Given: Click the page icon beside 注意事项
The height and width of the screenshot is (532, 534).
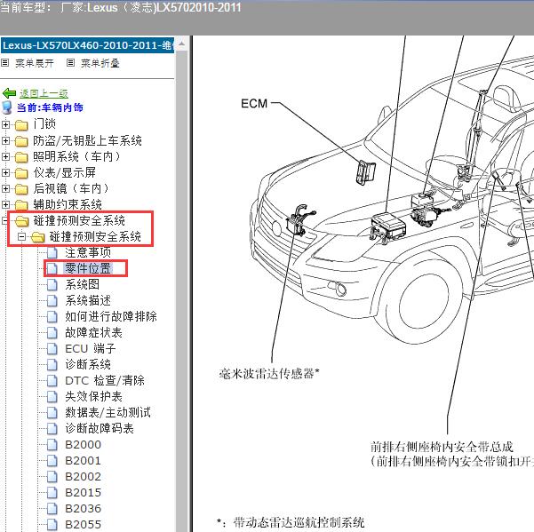Looking at the screenshot, I should (x=52, y=252).
